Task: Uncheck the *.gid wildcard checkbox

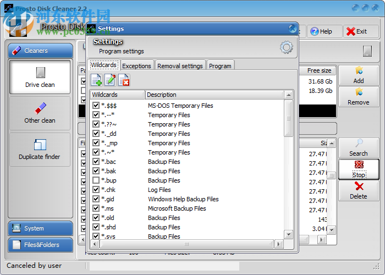Action: 96,199
